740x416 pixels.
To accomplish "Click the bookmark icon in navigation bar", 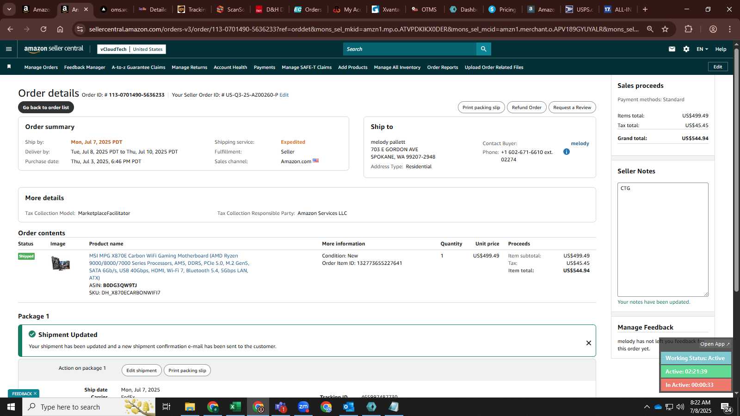I will tap(9, 67).
